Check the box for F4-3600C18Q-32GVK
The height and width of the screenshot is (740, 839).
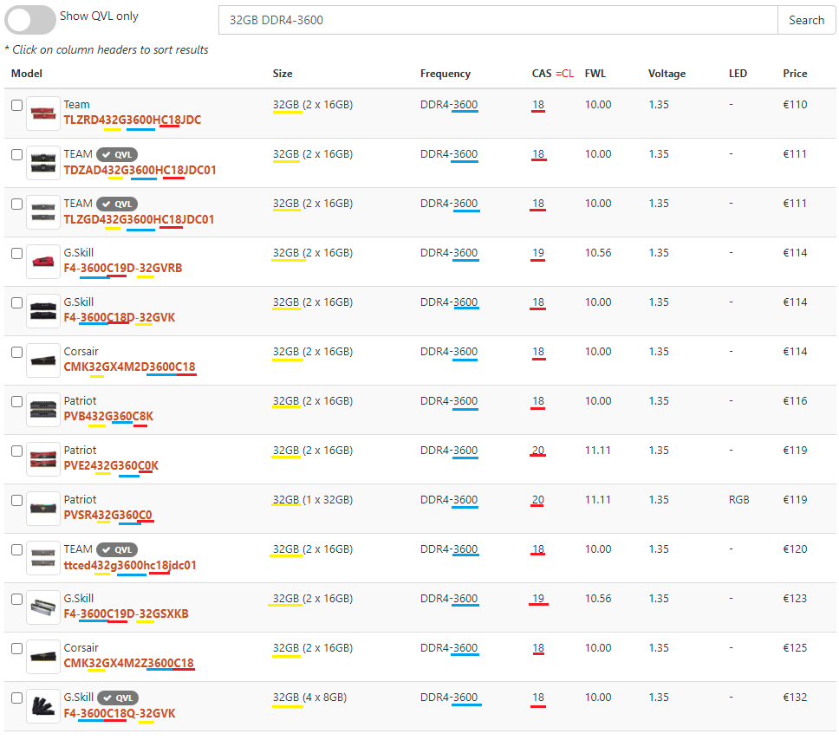[16, 698]
